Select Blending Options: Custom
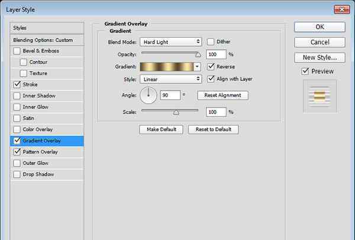The height and width of the screenshot is (240, 355). coord(47,40)
